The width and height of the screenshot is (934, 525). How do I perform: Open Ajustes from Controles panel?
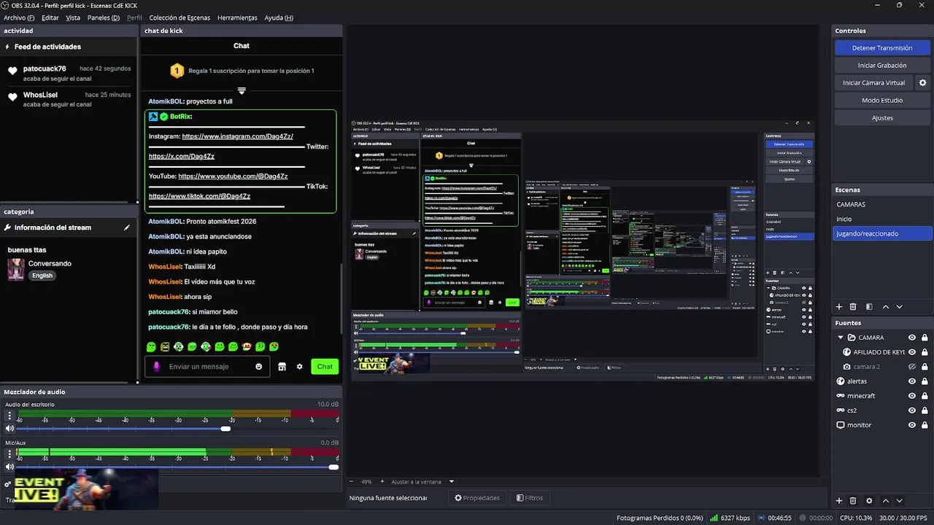[x=882, y=118]
